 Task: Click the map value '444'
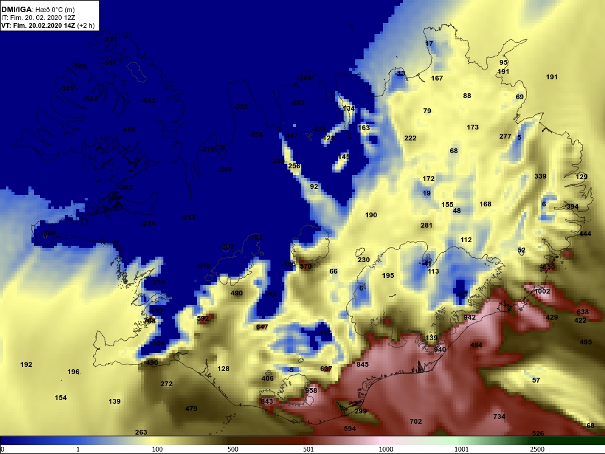[x=585, y=234]
